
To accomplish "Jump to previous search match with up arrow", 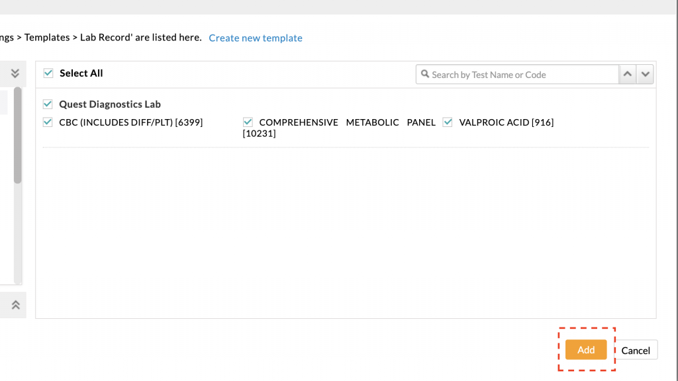I will 628,75.
